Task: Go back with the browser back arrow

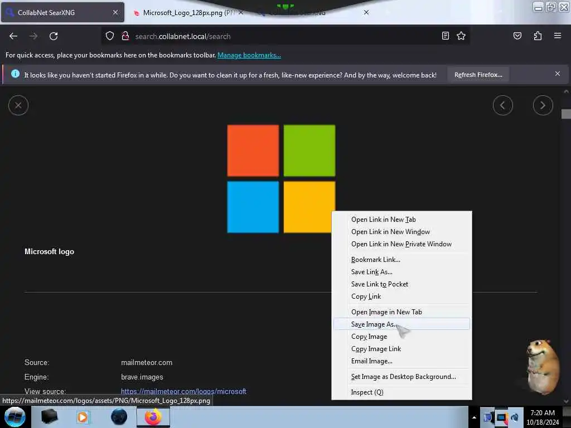Action: point(13,36)
